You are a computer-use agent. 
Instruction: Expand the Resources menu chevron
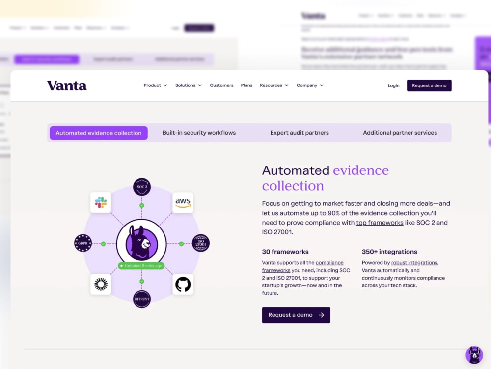coord(287,85)
